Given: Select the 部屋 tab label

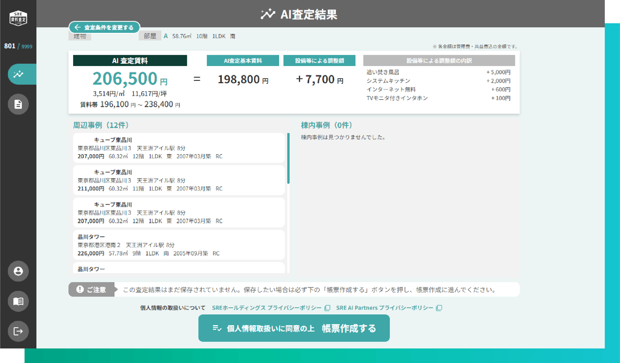Looking at the screenshot, I should pyautogui.click(x=150, y=36).
